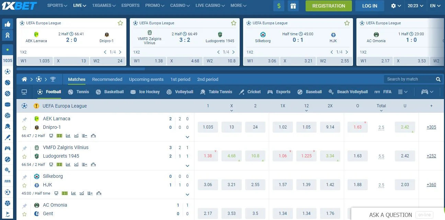
Task: Toggle favorite star on VMFD Zalgiris card
Action: coord(233,23)
